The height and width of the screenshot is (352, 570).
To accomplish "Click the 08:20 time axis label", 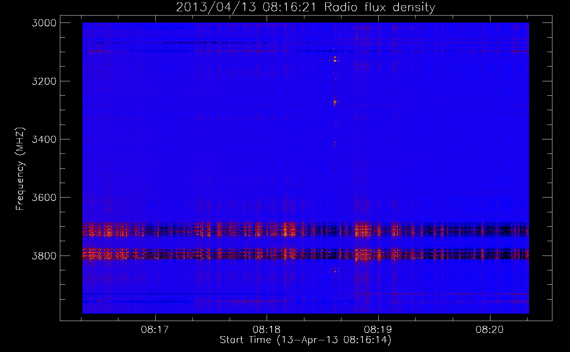I will click(x=490, y=330).
